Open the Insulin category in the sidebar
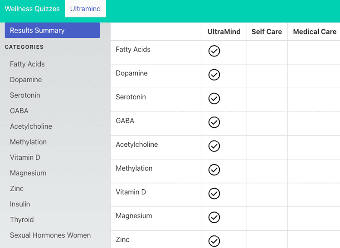Screen dimensions: 340x248 tap(20, 204)
